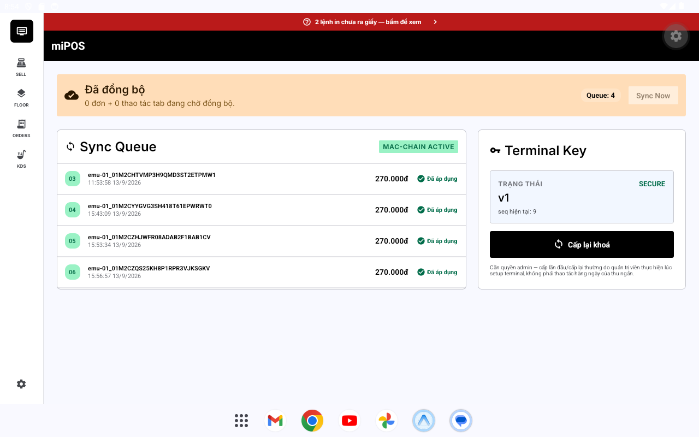Open the ORDERS receipt list
This screenshot has height=437, width=699.
click(x=21, y=128)
